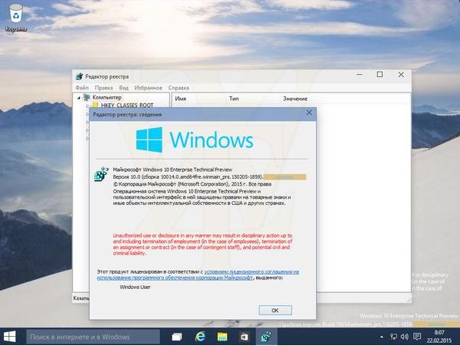This screenshot has height=346, width=460.
Task: Open Task View from the taskbar
Action: 177,337
